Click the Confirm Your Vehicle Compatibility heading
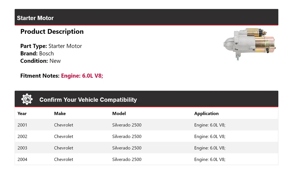The width and height of the screenshot is (293, 174). coord(88,100)
